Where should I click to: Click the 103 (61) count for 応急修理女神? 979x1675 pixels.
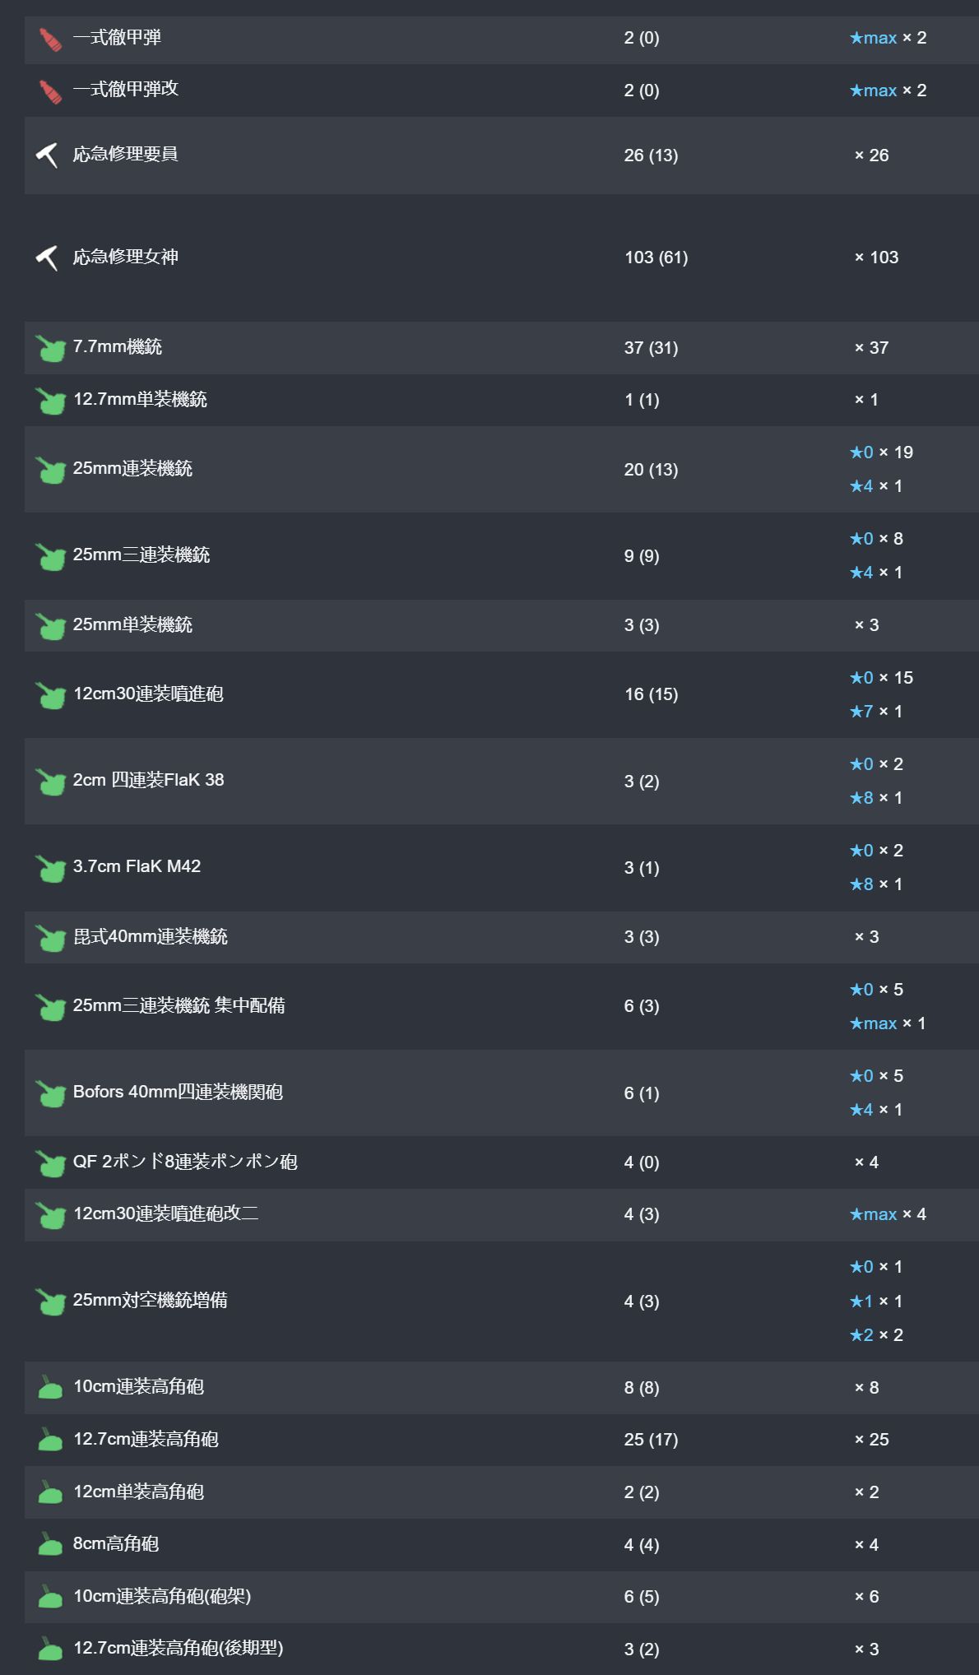pyautogui.click(x=656, y=258)
